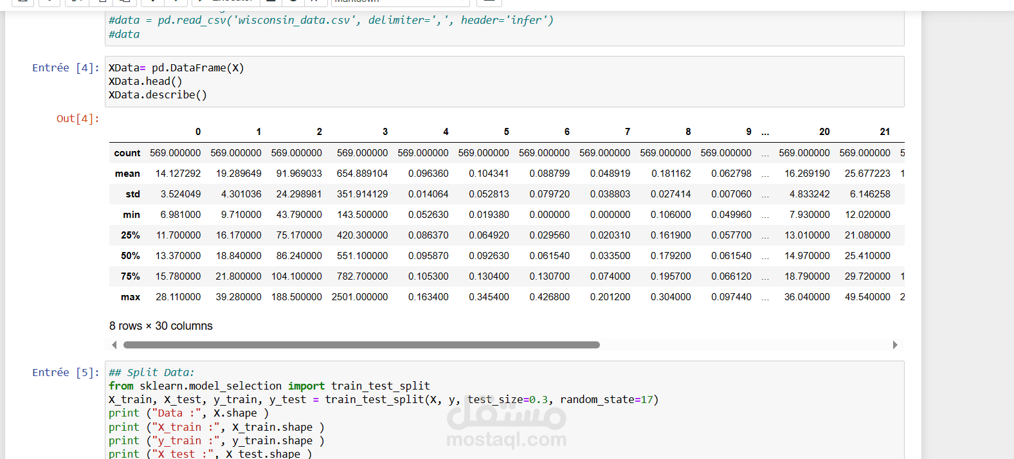The width and height of the screenshot is (1014, 459).
Task: Click column header 3 in the table
Action: [x=385, y=132]
